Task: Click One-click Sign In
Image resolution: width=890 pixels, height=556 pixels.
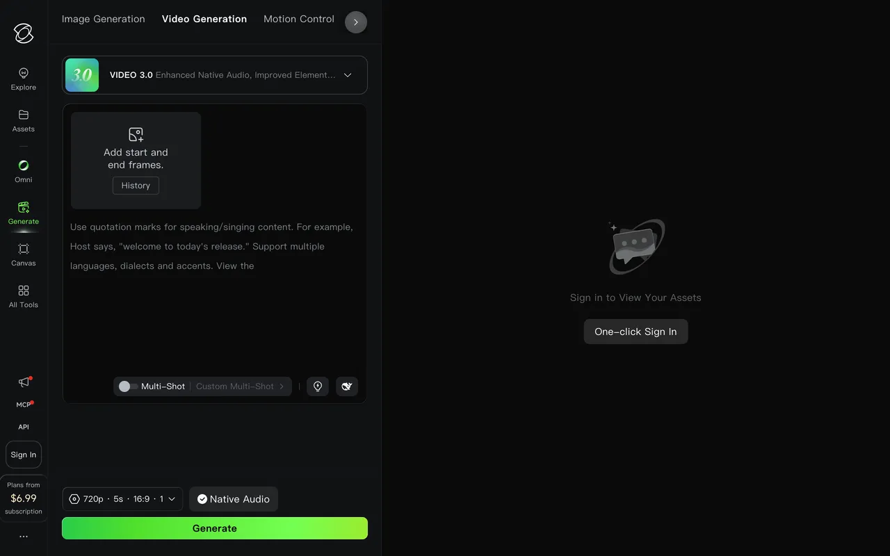Action: click(x=636, y=332)
